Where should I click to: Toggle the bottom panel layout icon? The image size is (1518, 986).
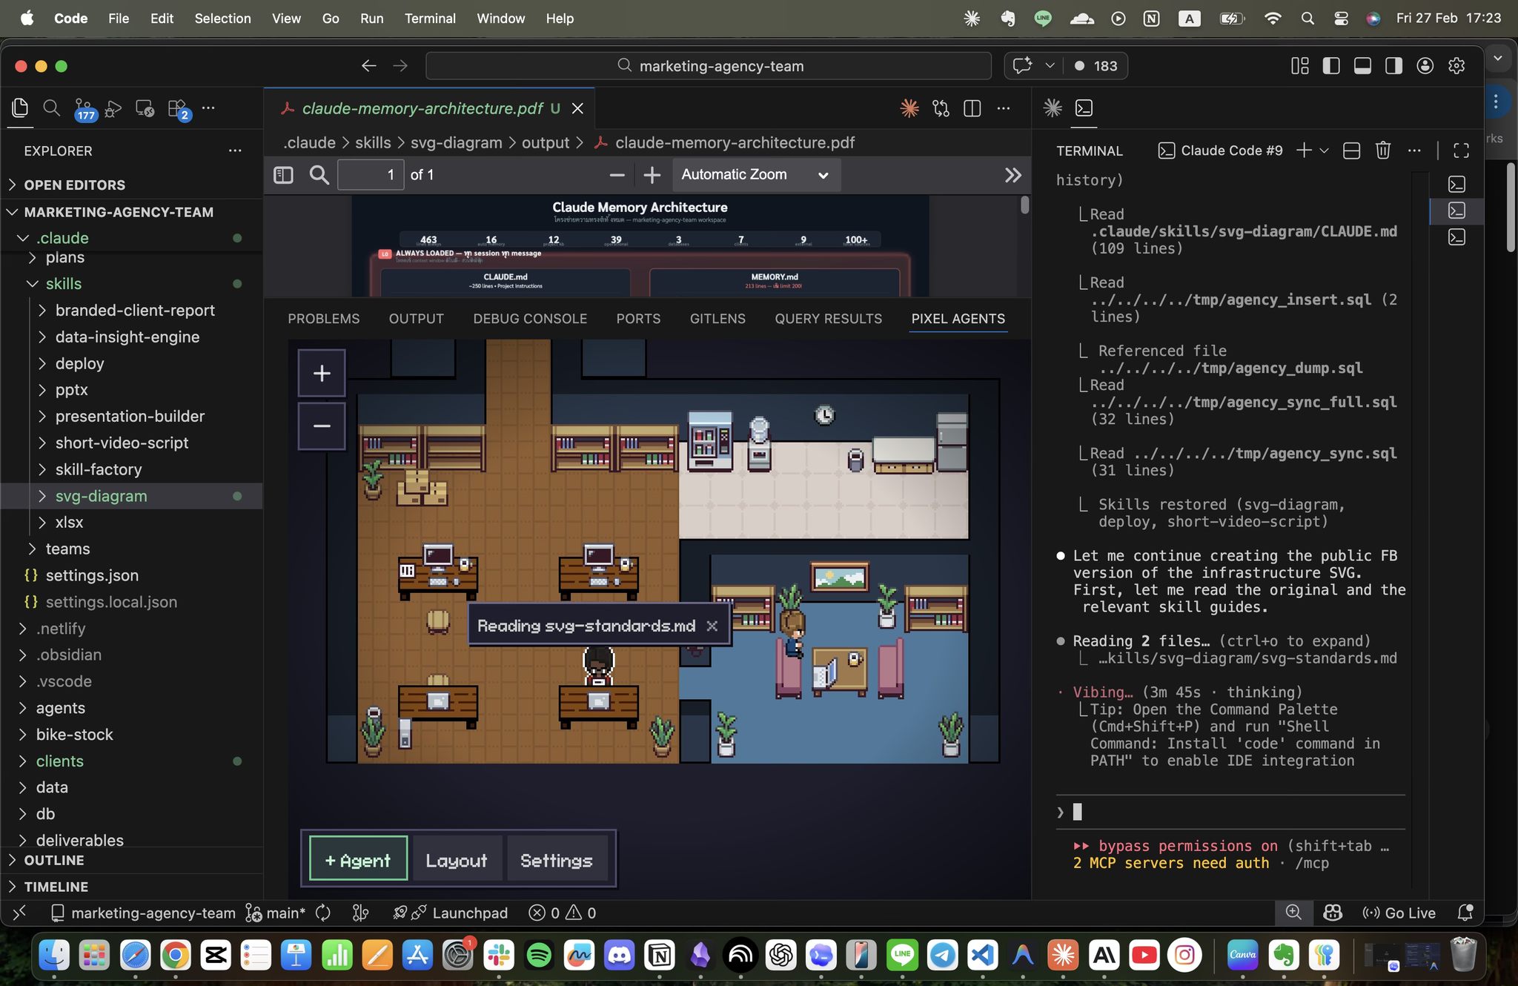point(1362,66)
